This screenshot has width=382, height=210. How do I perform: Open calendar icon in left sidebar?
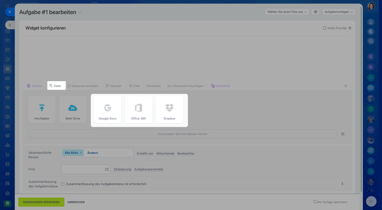[x=7, y=50]
